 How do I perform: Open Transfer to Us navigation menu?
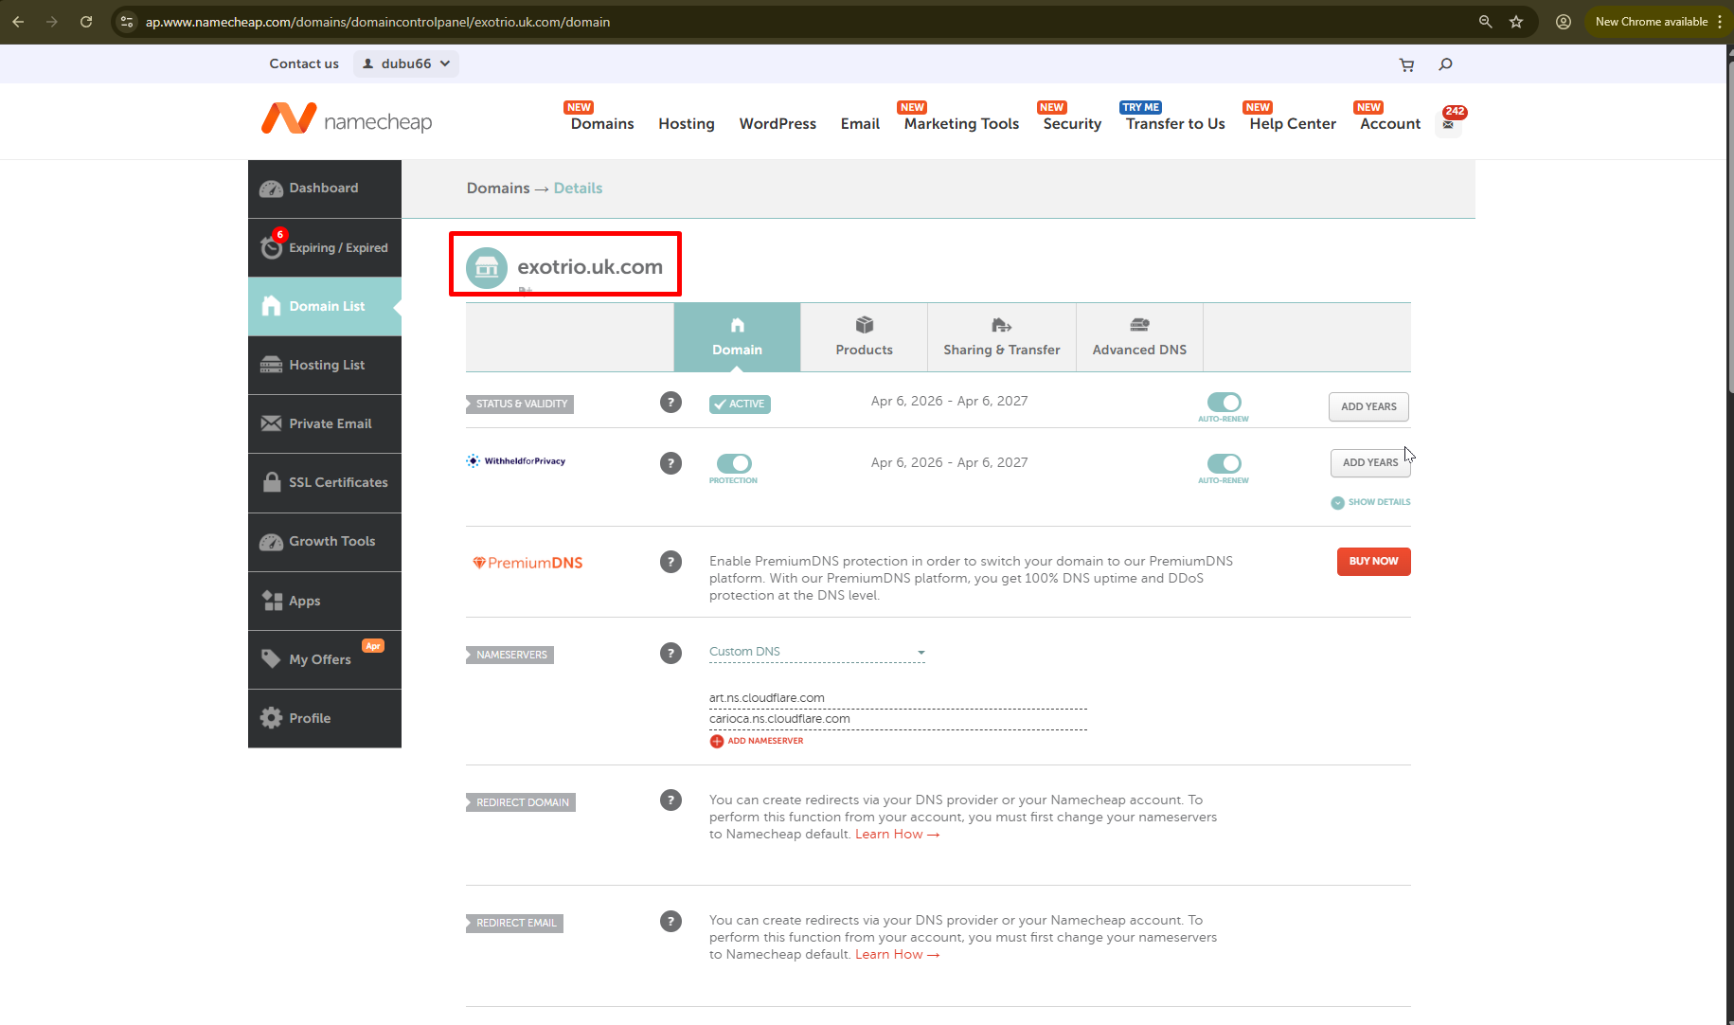tap(1175, 124)
